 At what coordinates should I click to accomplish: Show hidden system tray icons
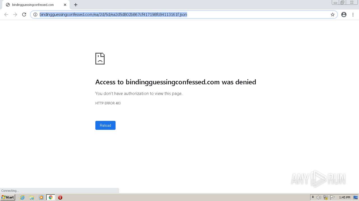pyautogui.click(x=313, y=197)
